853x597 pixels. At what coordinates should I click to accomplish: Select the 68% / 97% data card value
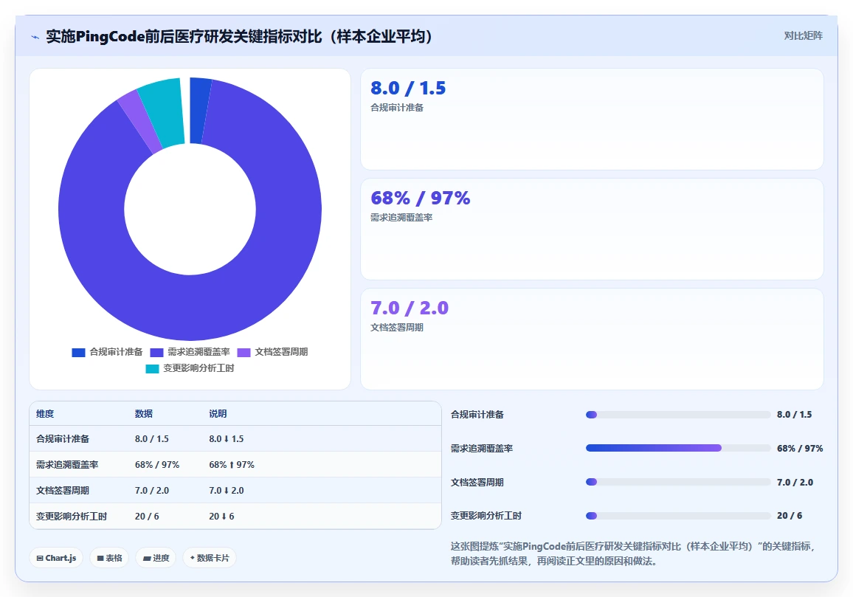420,198
